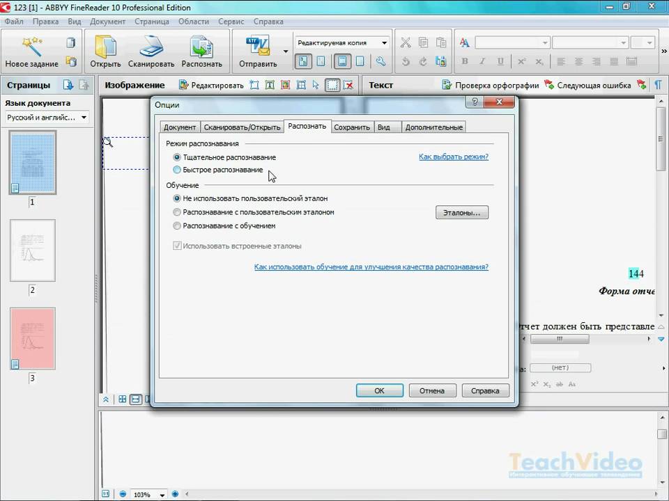Click the delete area tool with red X
This screenshot has height=501, width=669.
[x=348, y=85]
